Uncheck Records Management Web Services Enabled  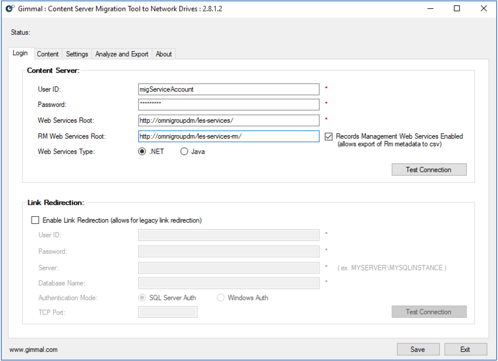tap(328, 136)
